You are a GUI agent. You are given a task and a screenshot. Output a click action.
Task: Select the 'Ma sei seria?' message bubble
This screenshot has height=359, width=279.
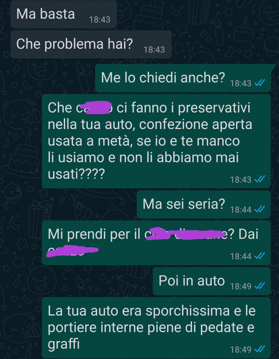(203, 204)
